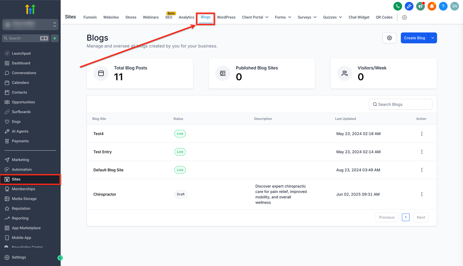Click the Create Blog button
Viewport: 463px width, 266px height.
pyautogui.click(x=414, y=38)
